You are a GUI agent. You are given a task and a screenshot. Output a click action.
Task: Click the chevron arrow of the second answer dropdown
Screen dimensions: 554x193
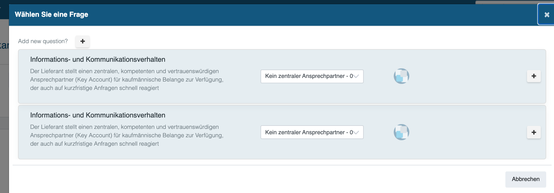point(356,132)
